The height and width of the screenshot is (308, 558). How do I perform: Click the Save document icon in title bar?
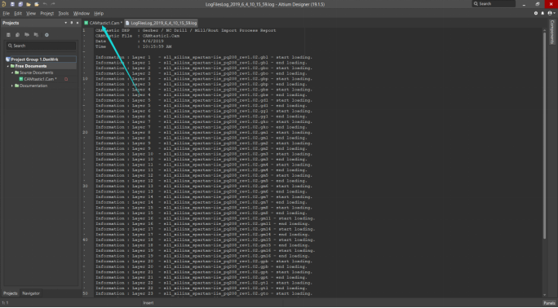12,4
